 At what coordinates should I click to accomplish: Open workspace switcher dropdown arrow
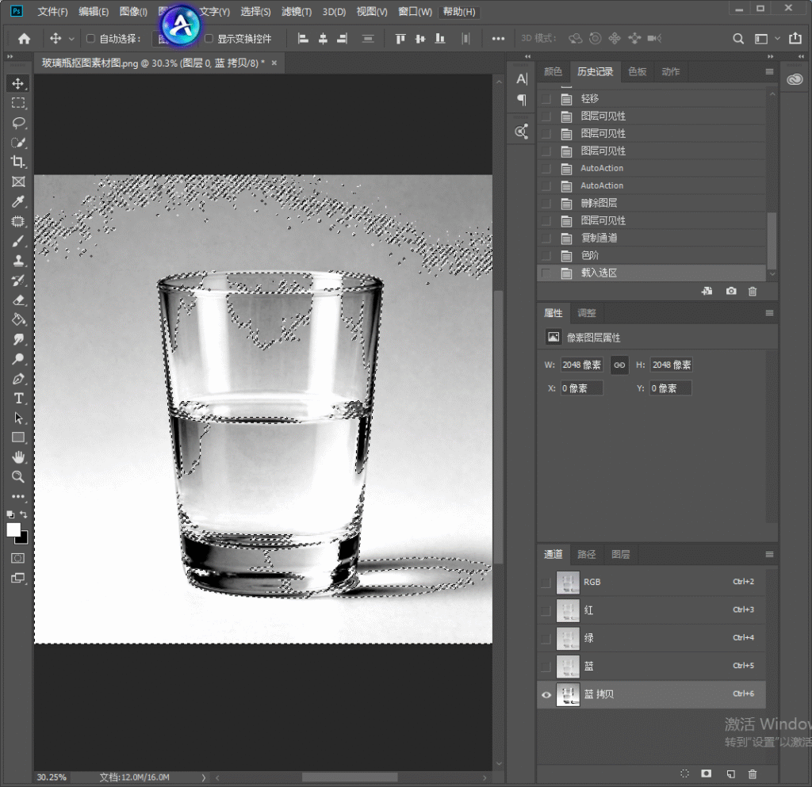pyautogui.click(x=777, y=38)
